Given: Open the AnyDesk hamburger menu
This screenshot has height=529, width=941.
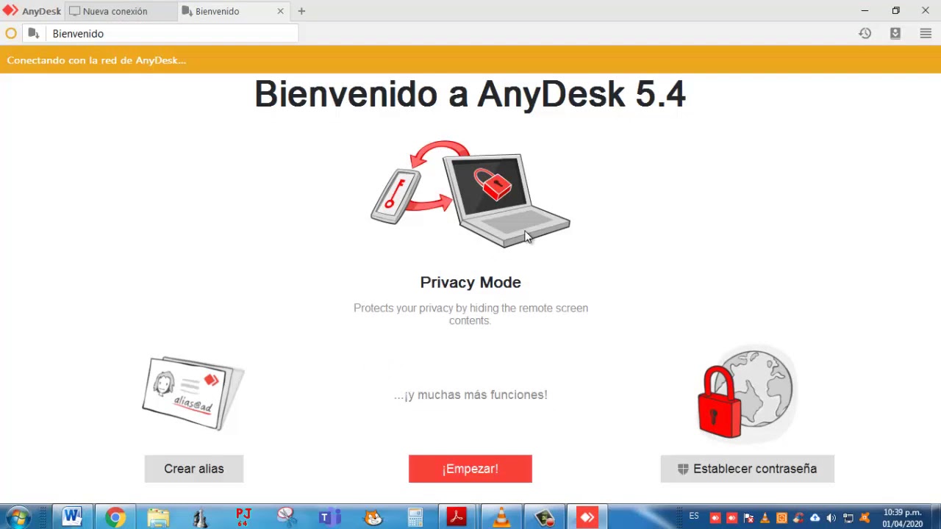Looking at the screenshot, I should tap(926, 33).
